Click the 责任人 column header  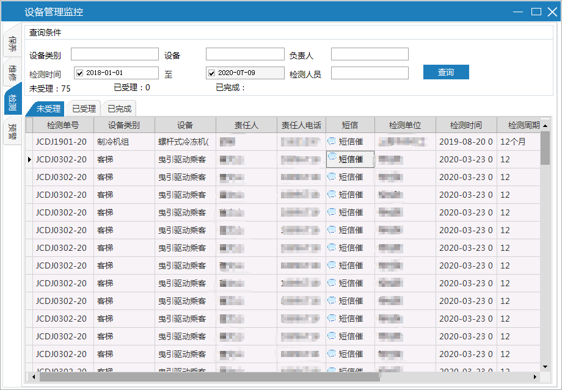[246, 125]
